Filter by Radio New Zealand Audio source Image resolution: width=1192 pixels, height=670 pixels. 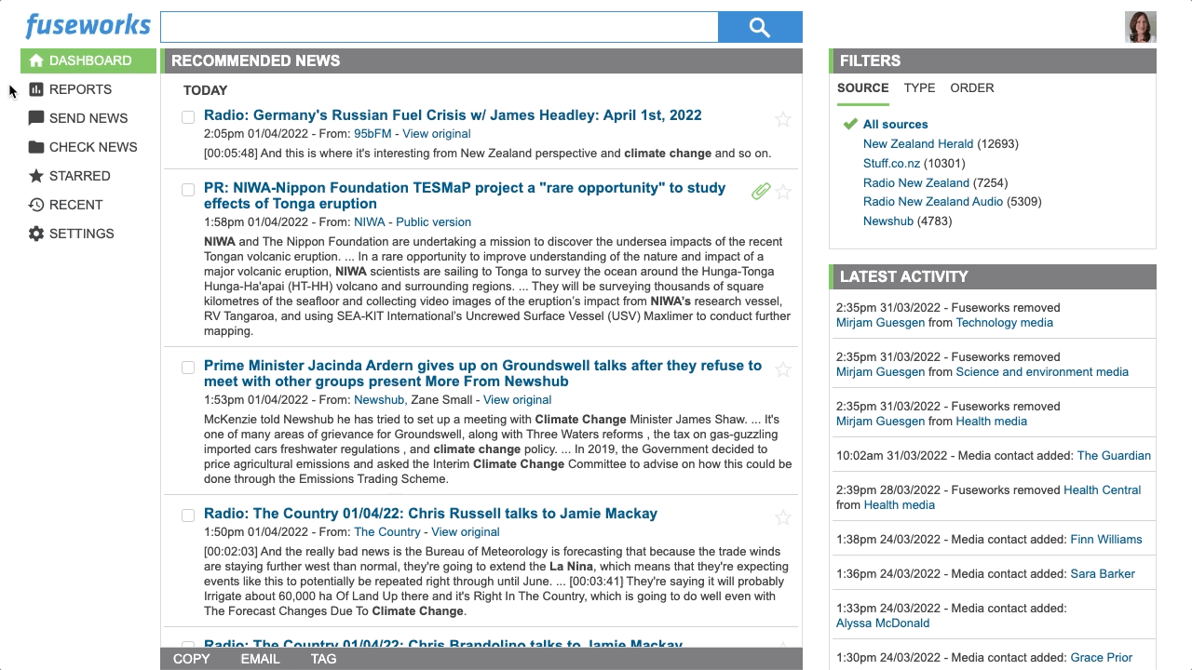[933, 201]
